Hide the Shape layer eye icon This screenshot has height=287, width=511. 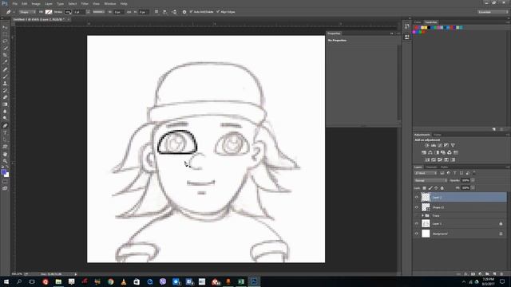point(417,207)
